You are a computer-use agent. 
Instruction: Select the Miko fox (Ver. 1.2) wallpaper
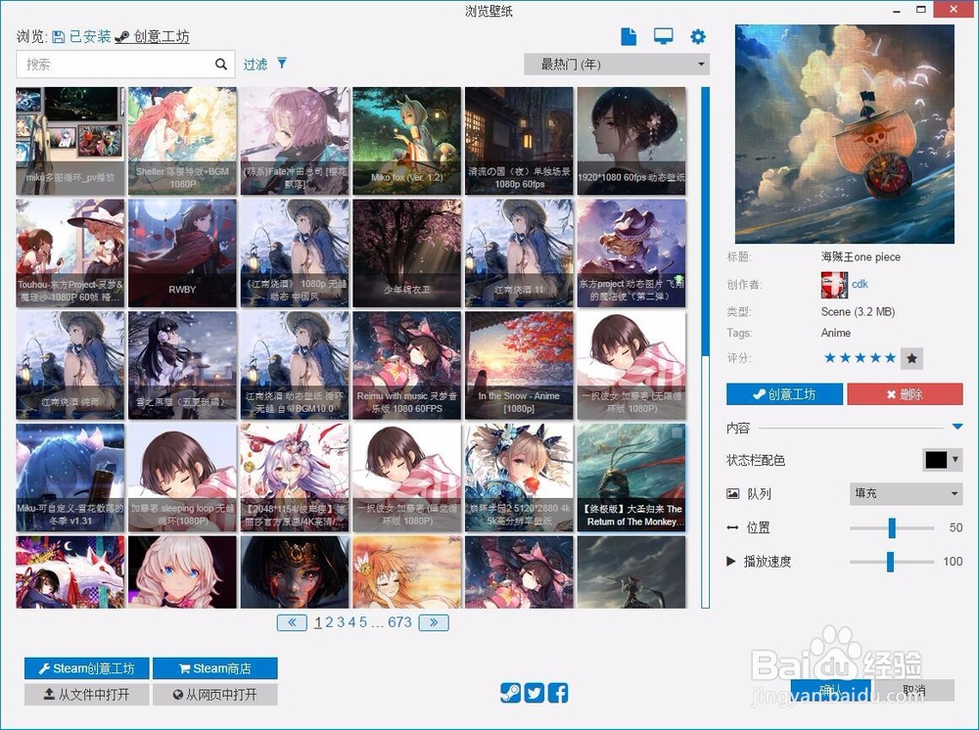tap(407, 141)
